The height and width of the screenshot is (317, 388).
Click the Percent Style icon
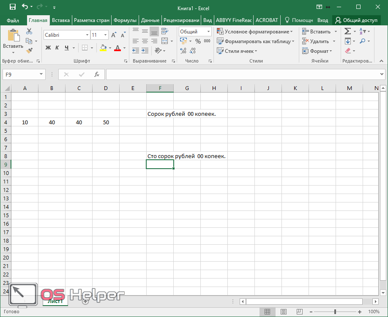198,41
